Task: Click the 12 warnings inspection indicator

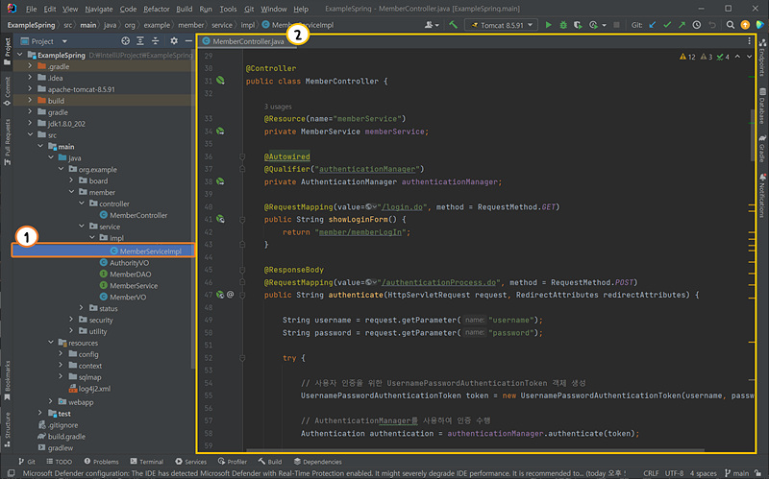Action: click(687, 57)
